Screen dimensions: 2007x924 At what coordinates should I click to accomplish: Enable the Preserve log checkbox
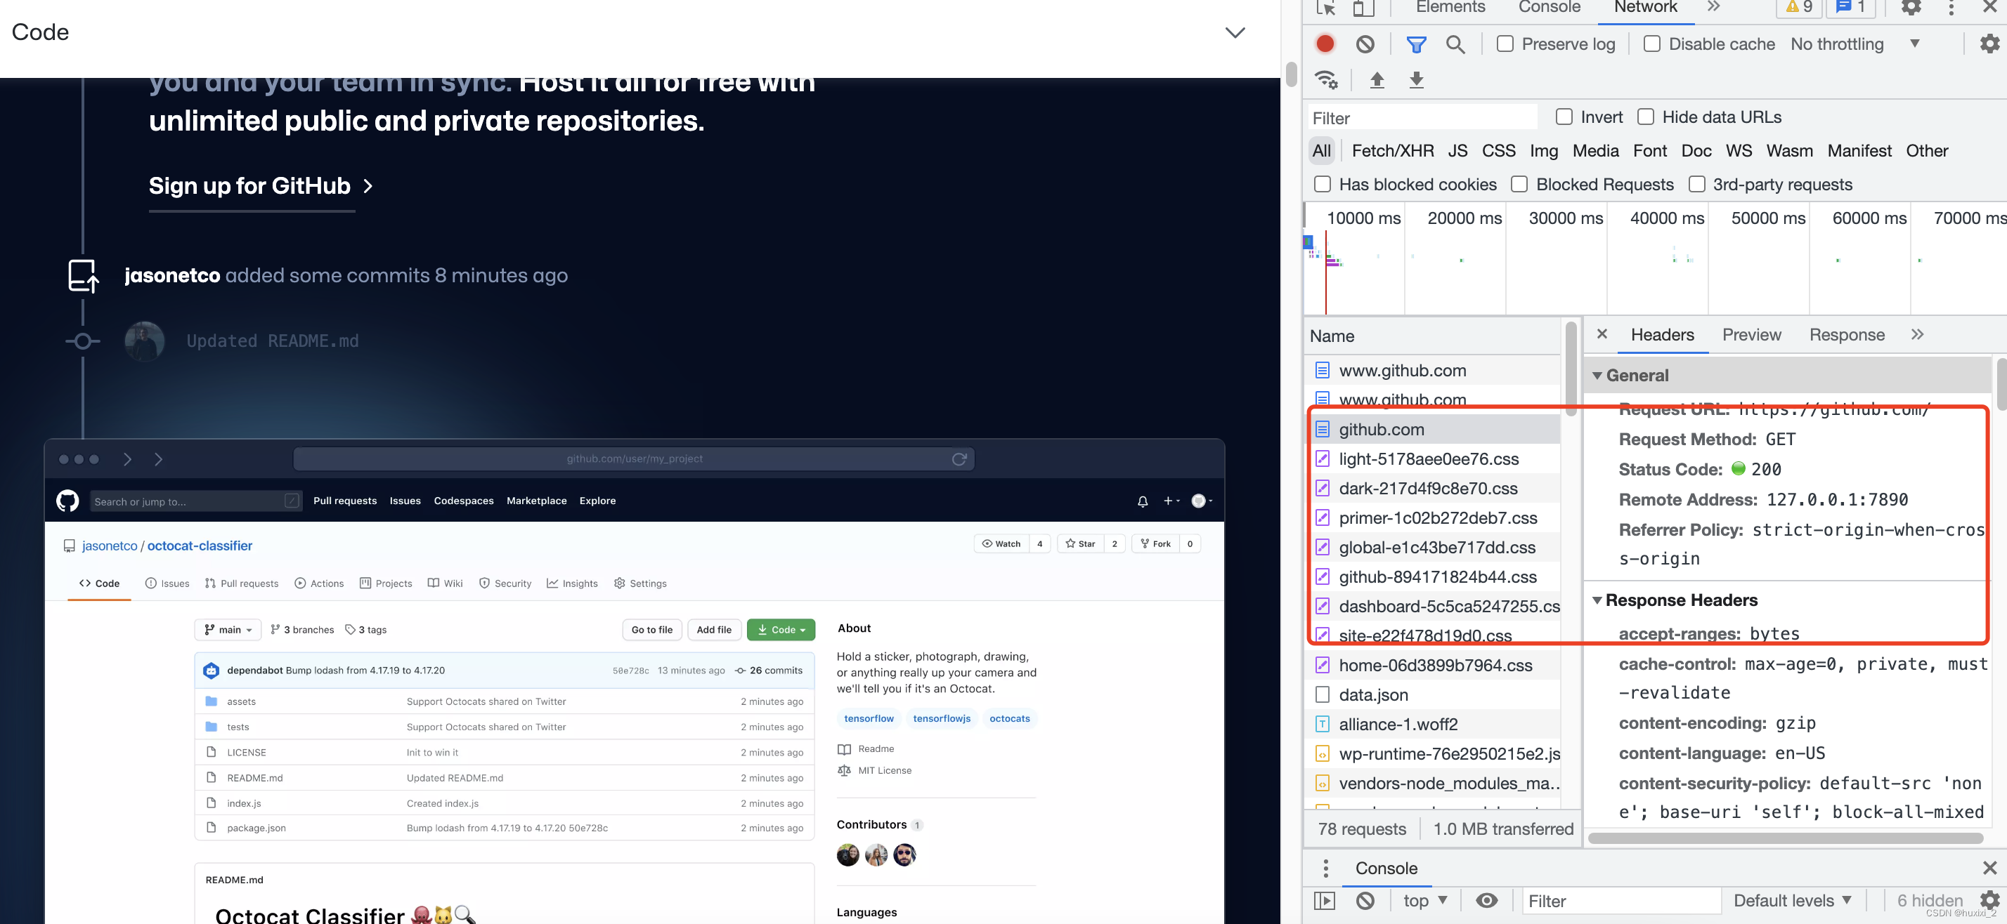click(1505, 44)
